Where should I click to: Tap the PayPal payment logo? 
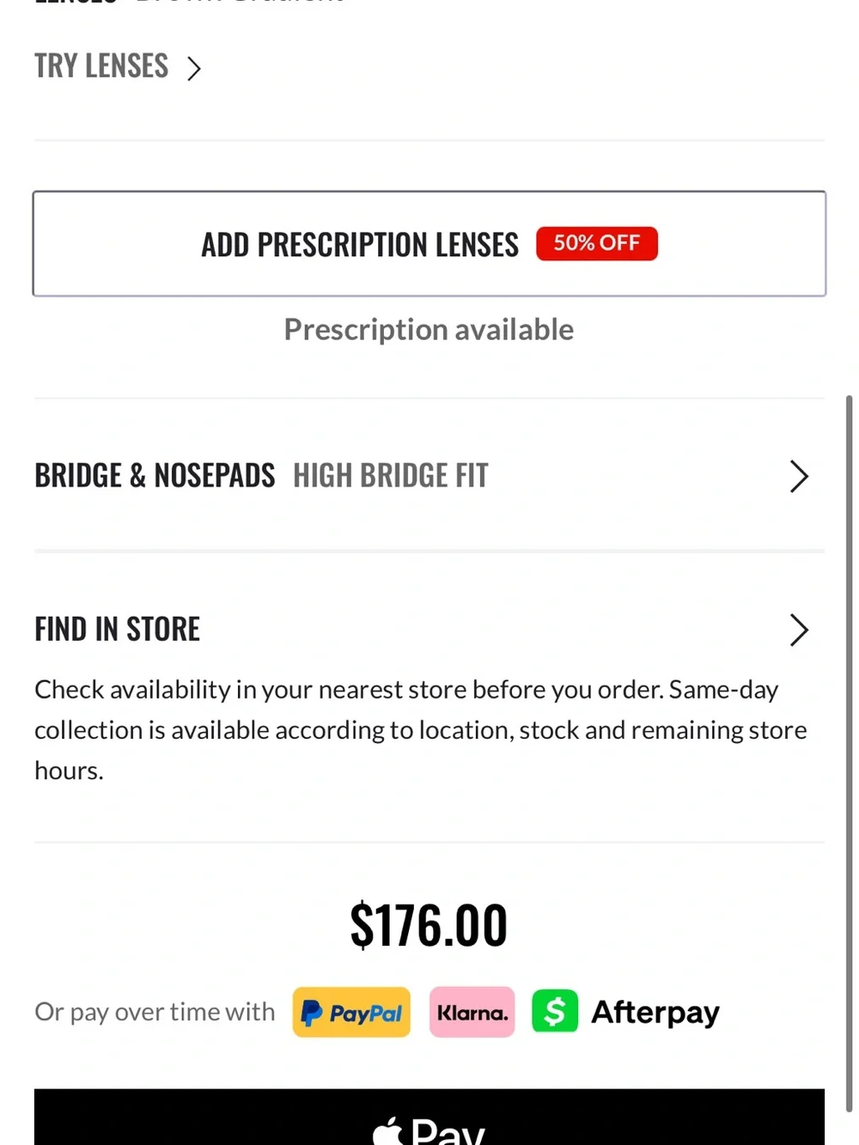point(351,1012)
